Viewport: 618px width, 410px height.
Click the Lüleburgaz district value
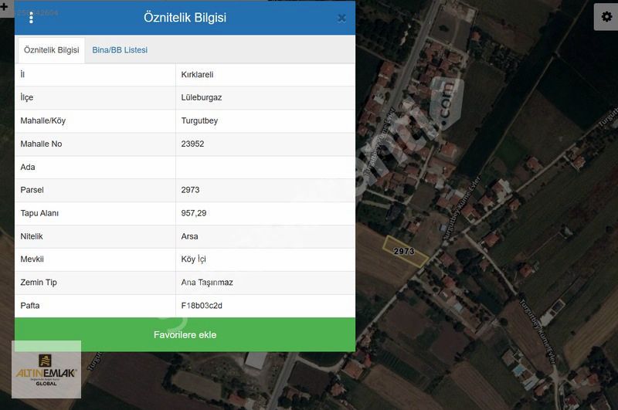pyautogui.click(x=201, y=98)
